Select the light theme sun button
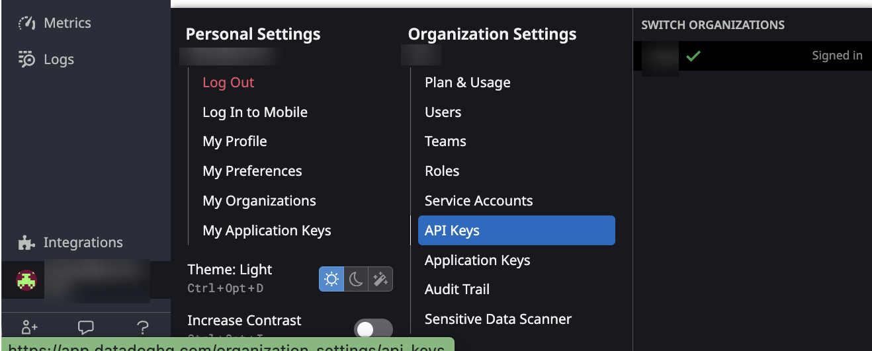Viewport: 872px width, 351px height. pyautogui.click(x=331, y=280)
